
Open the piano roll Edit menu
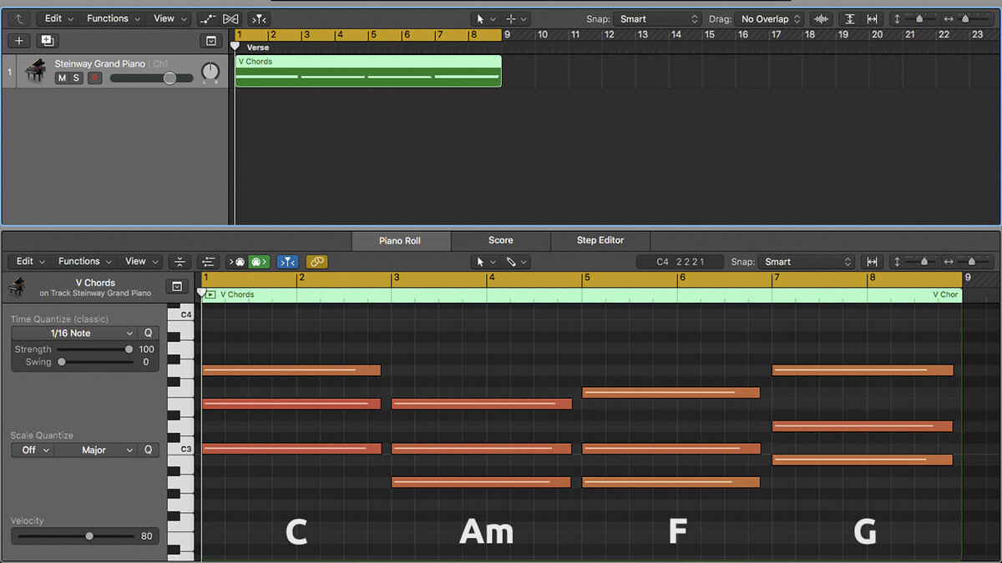(x=31, y=261)
